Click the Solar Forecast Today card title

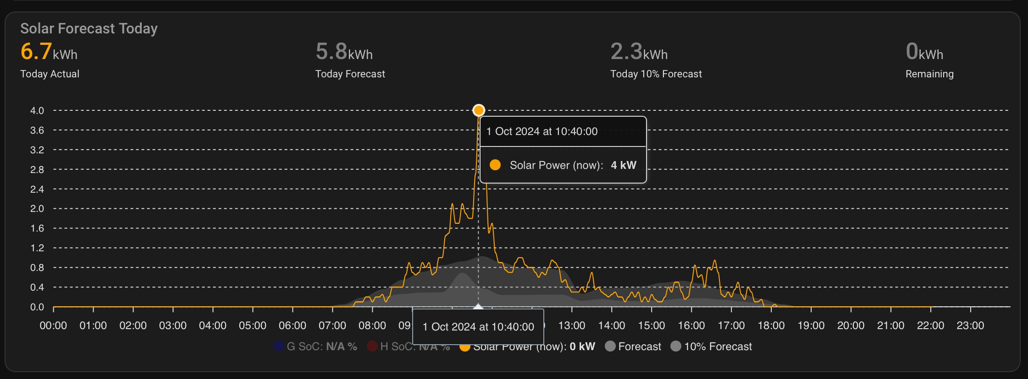click(x=89, y=28)
